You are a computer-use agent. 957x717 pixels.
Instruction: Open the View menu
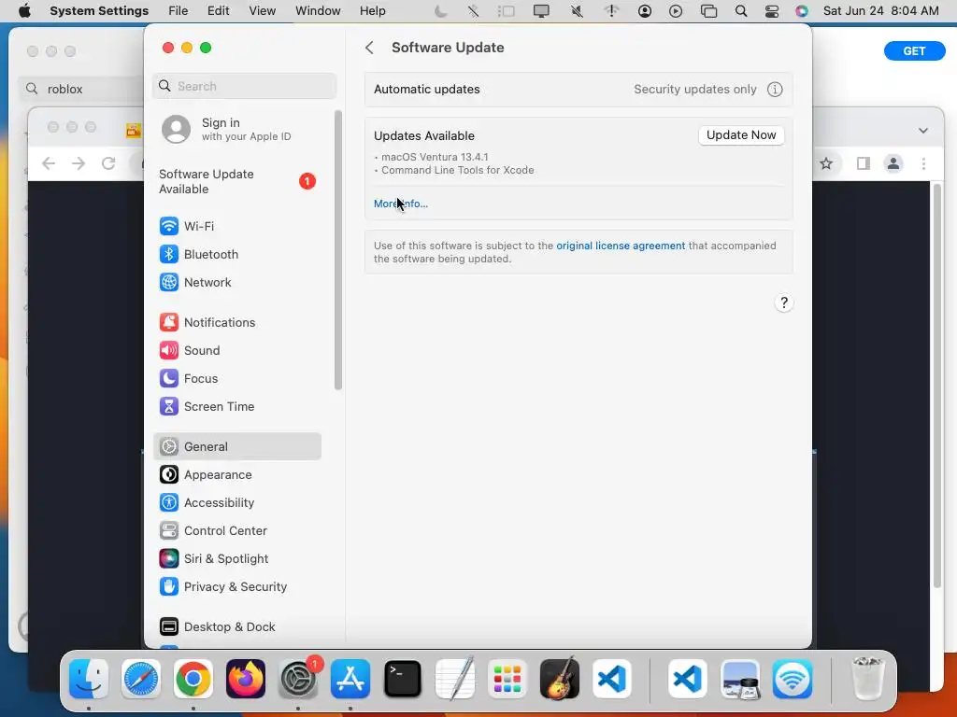(x=263, y=11)
